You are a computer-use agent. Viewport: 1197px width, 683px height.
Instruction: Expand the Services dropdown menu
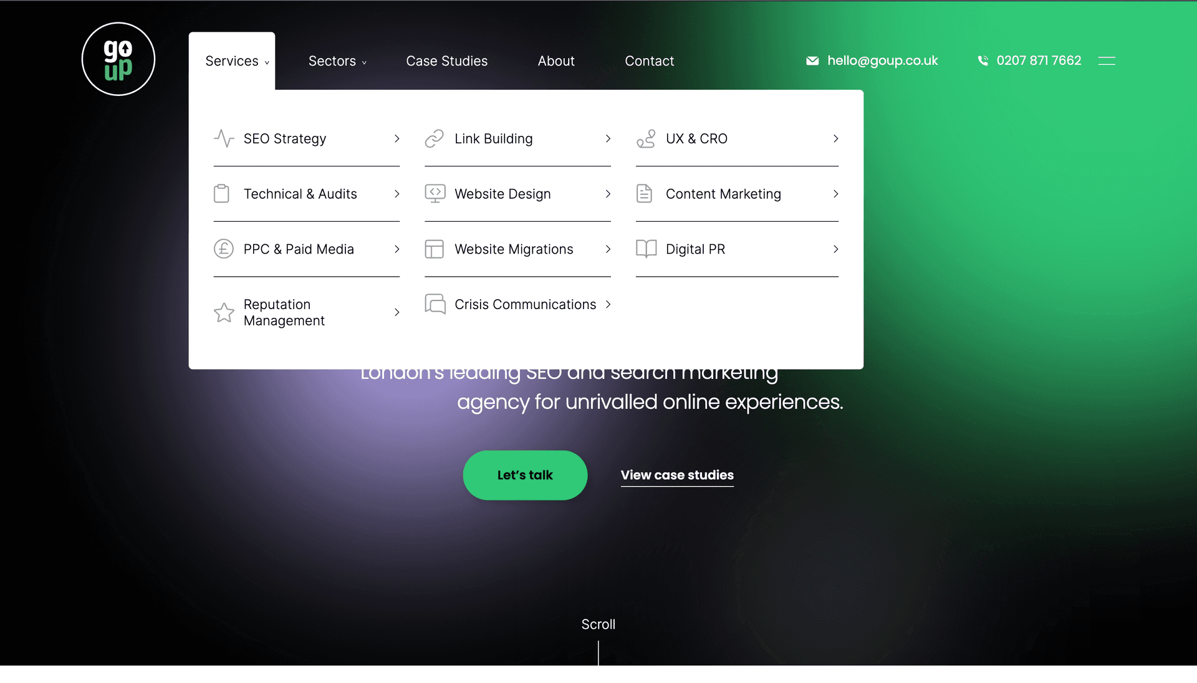[232, 61]
